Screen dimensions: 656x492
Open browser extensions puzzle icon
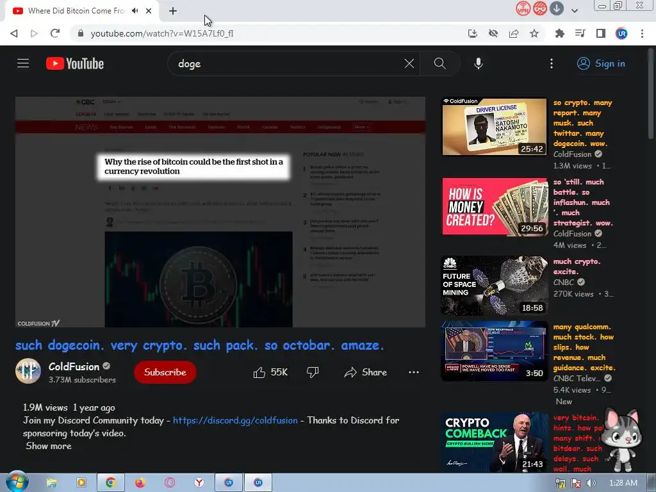click(559, 33)
